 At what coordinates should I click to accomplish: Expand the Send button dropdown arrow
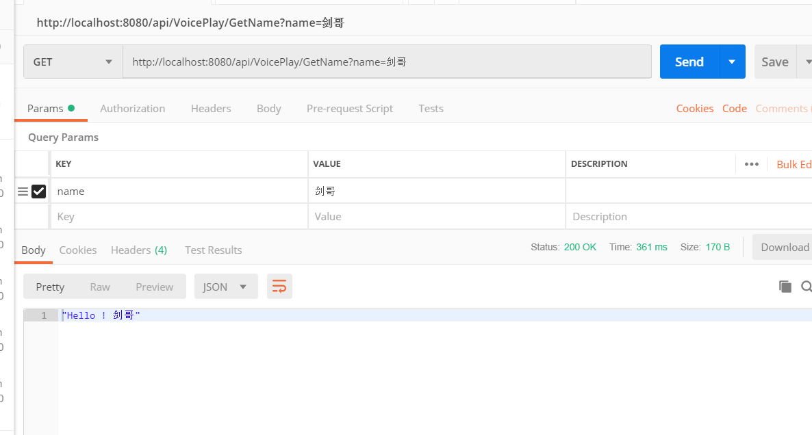[732, 62]
